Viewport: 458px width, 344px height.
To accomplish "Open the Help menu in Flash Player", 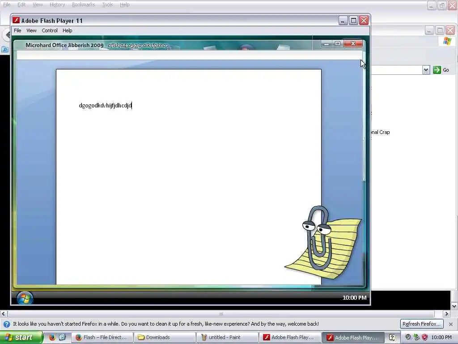I will (67, 30).
